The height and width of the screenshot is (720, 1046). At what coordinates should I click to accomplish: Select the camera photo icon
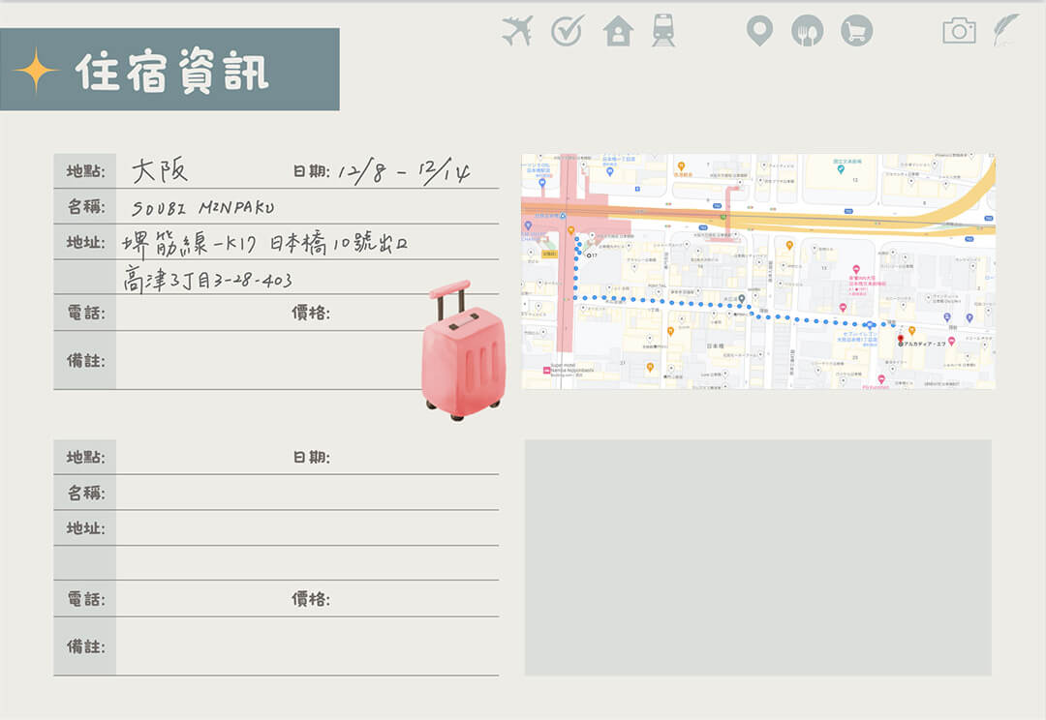click(960, 31)
